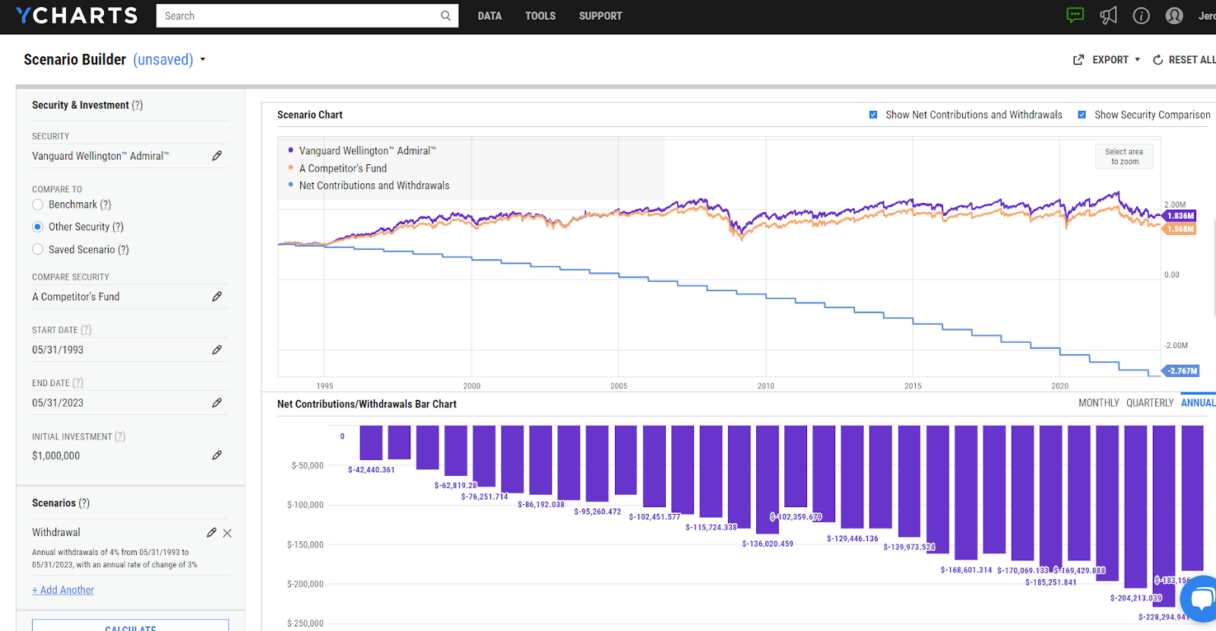Click help icon beside End Date
Screen dimensions: 1216x631
[x=78, y=383]
